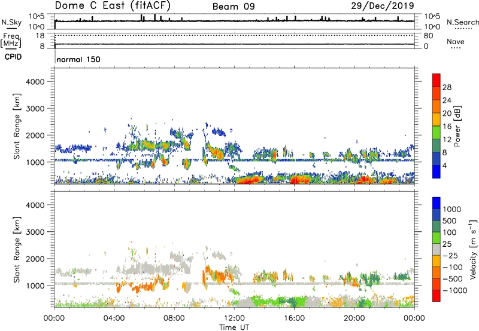Screen dimensions: 479x331
Task: Click the "Time UT" axis title
Action: 234,327
